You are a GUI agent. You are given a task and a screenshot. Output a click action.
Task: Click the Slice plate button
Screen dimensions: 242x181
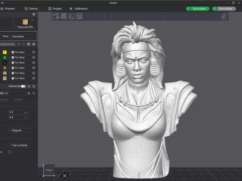[x=200, y=9]
